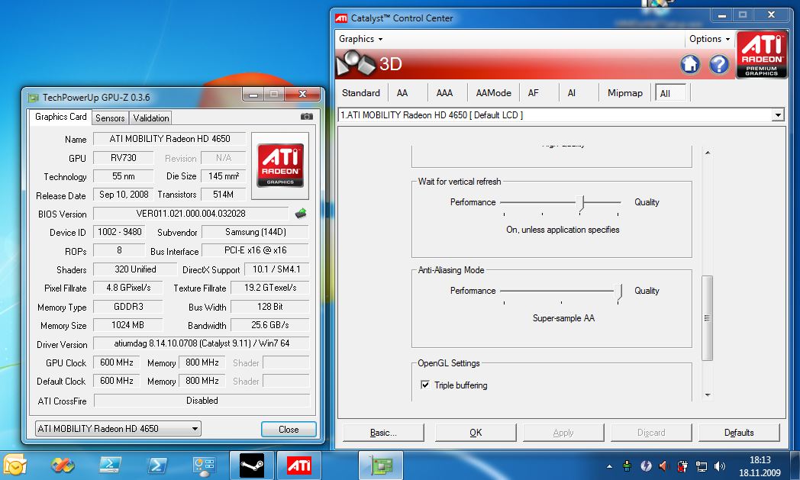The image size is (800, 480).
Task: Expand the display selector dropdown in Catalyst
Action: (x=778, y=115)
